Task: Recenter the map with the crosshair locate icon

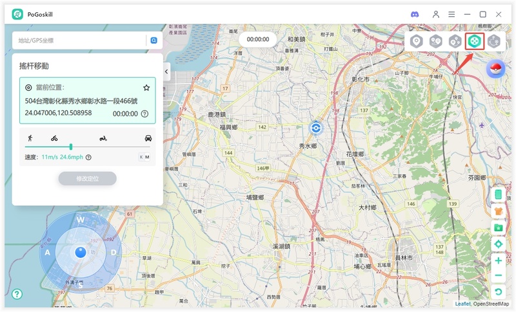Action: pyautogui.click(x=498, y=244)
